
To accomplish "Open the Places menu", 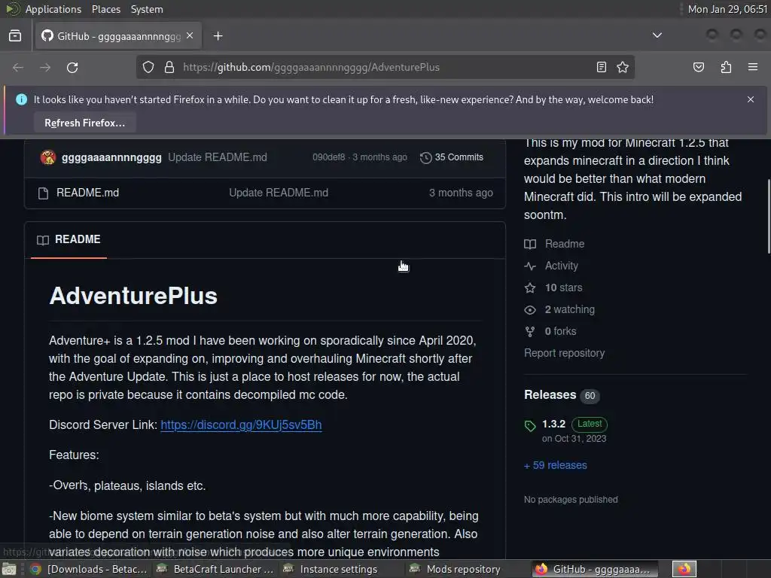I will coord(105,9).
